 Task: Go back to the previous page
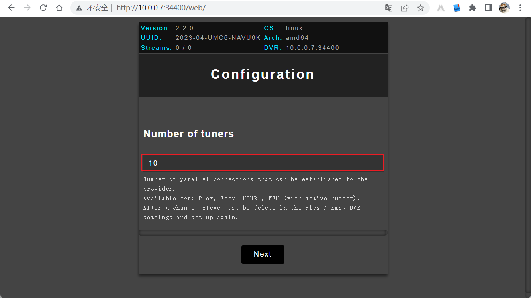11,8
